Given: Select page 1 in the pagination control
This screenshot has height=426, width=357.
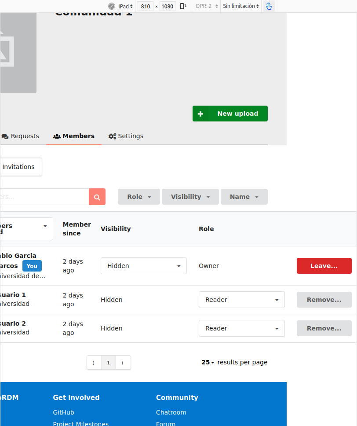Looking at the screenshot, I should (x=108, y=362).
